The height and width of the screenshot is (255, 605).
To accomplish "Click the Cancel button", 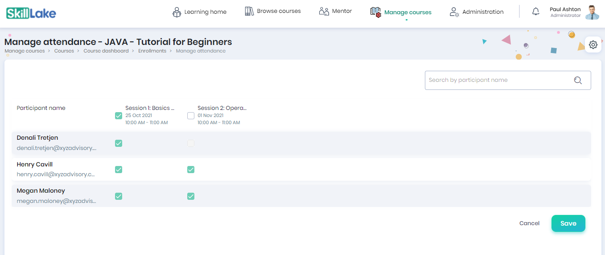I will (529, 223).
